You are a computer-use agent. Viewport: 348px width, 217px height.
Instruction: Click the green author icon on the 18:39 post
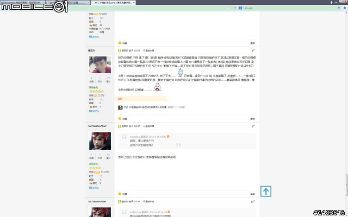[120, 202]
